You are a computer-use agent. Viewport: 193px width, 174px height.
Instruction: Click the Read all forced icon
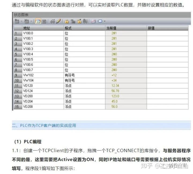click(85, 21)
